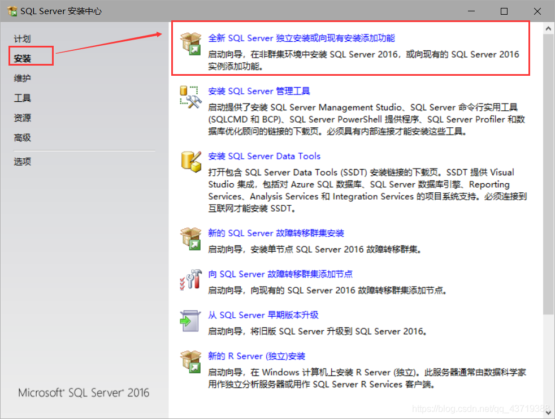Go to the 高级 sidebar page
This screenshot has width=555, height=419.
(x=22, y=137)
